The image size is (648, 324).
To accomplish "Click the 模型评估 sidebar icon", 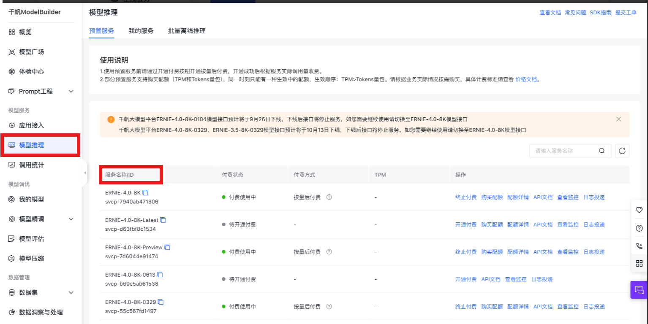I will coord(12,239).
